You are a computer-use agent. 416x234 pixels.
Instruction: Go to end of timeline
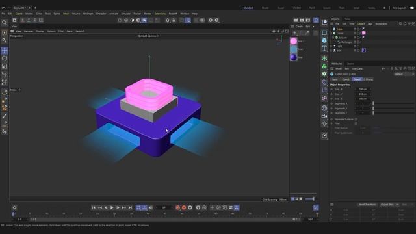pyautogui.click(x=130, y=207)
